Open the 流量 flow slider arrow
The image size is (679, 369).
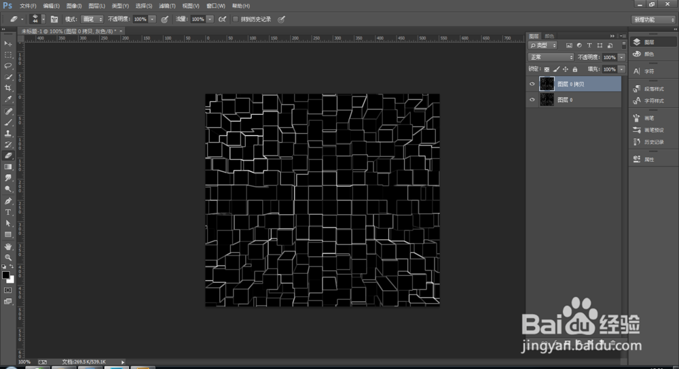point(210,19)
